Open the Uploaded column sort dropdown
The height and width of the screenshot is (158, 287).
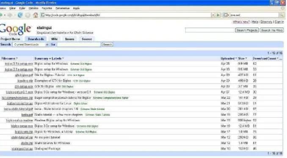[x=236, y=58]
